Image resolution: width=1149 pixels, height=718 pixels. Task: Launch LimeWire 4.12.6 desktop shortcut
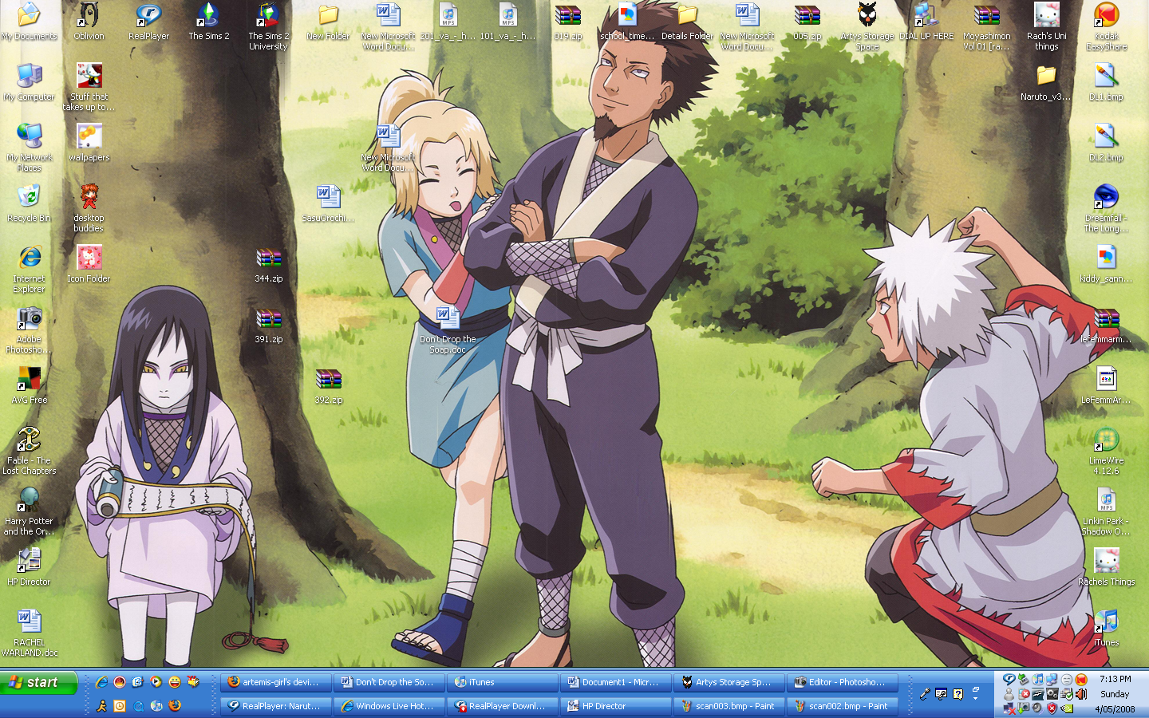[x=1106, y=451]
